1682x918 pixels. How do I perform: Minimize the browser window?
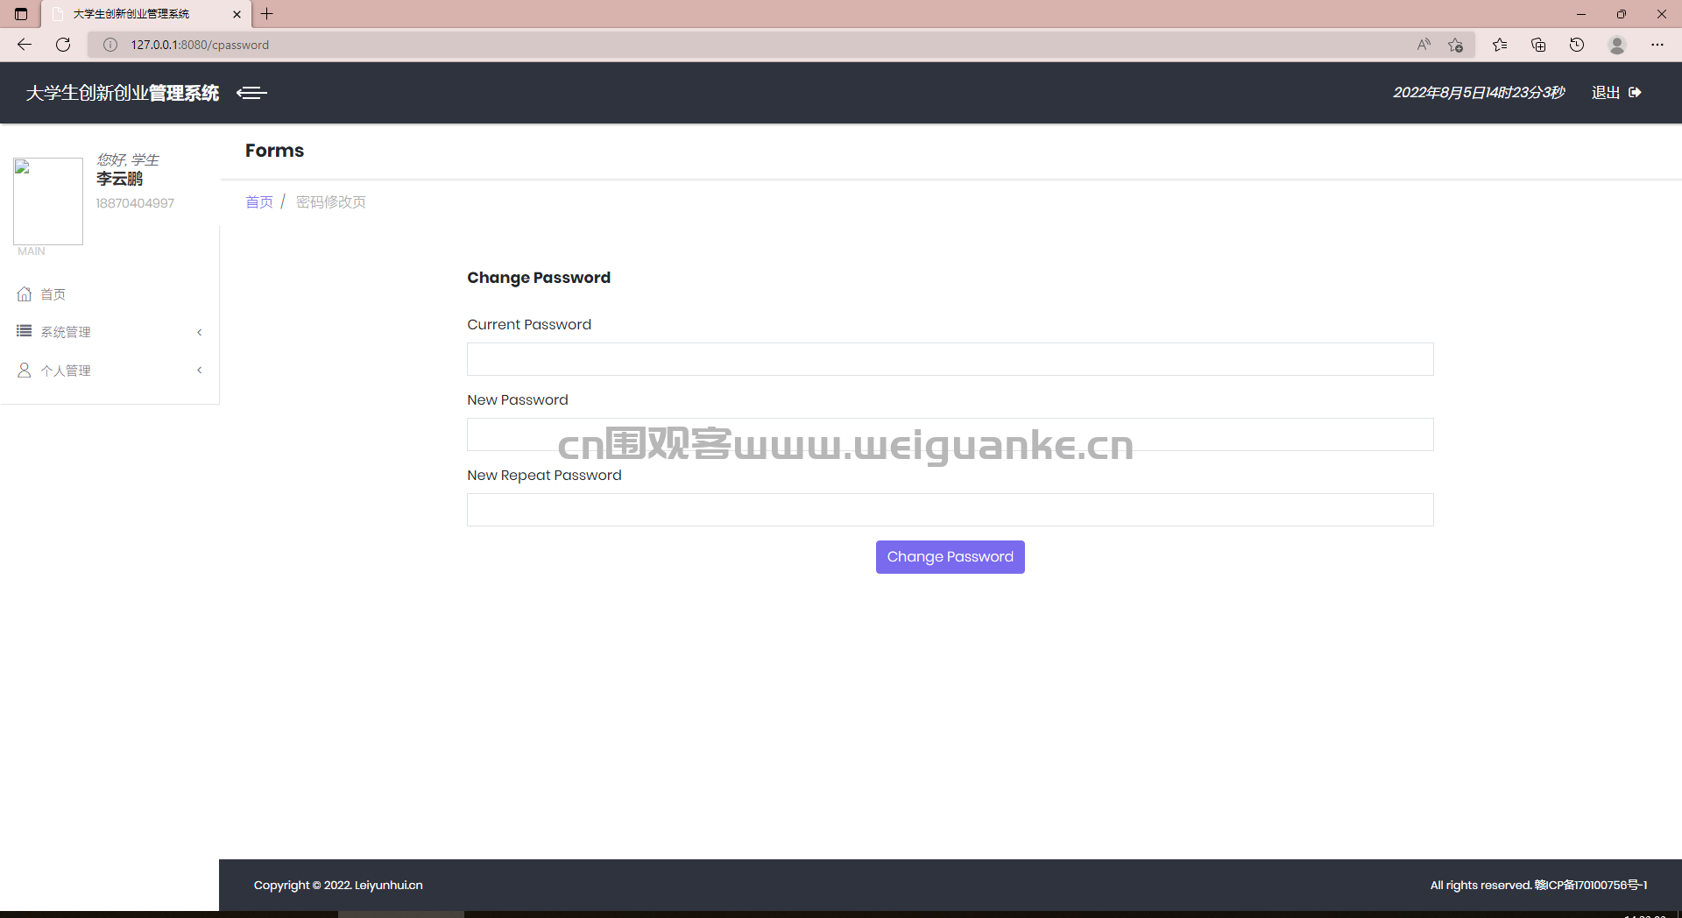[x=1581, y=14]
